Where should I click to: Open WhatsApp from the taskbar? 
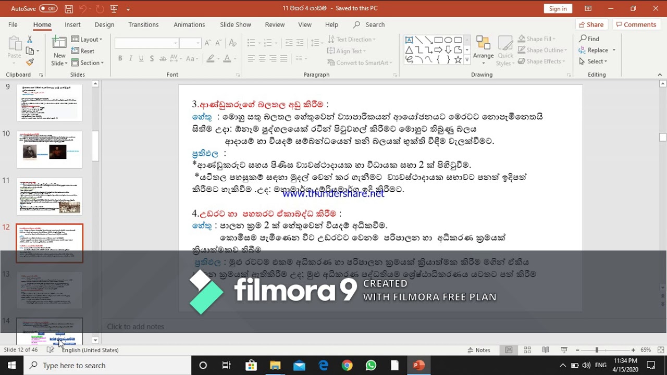coord(371,366)
